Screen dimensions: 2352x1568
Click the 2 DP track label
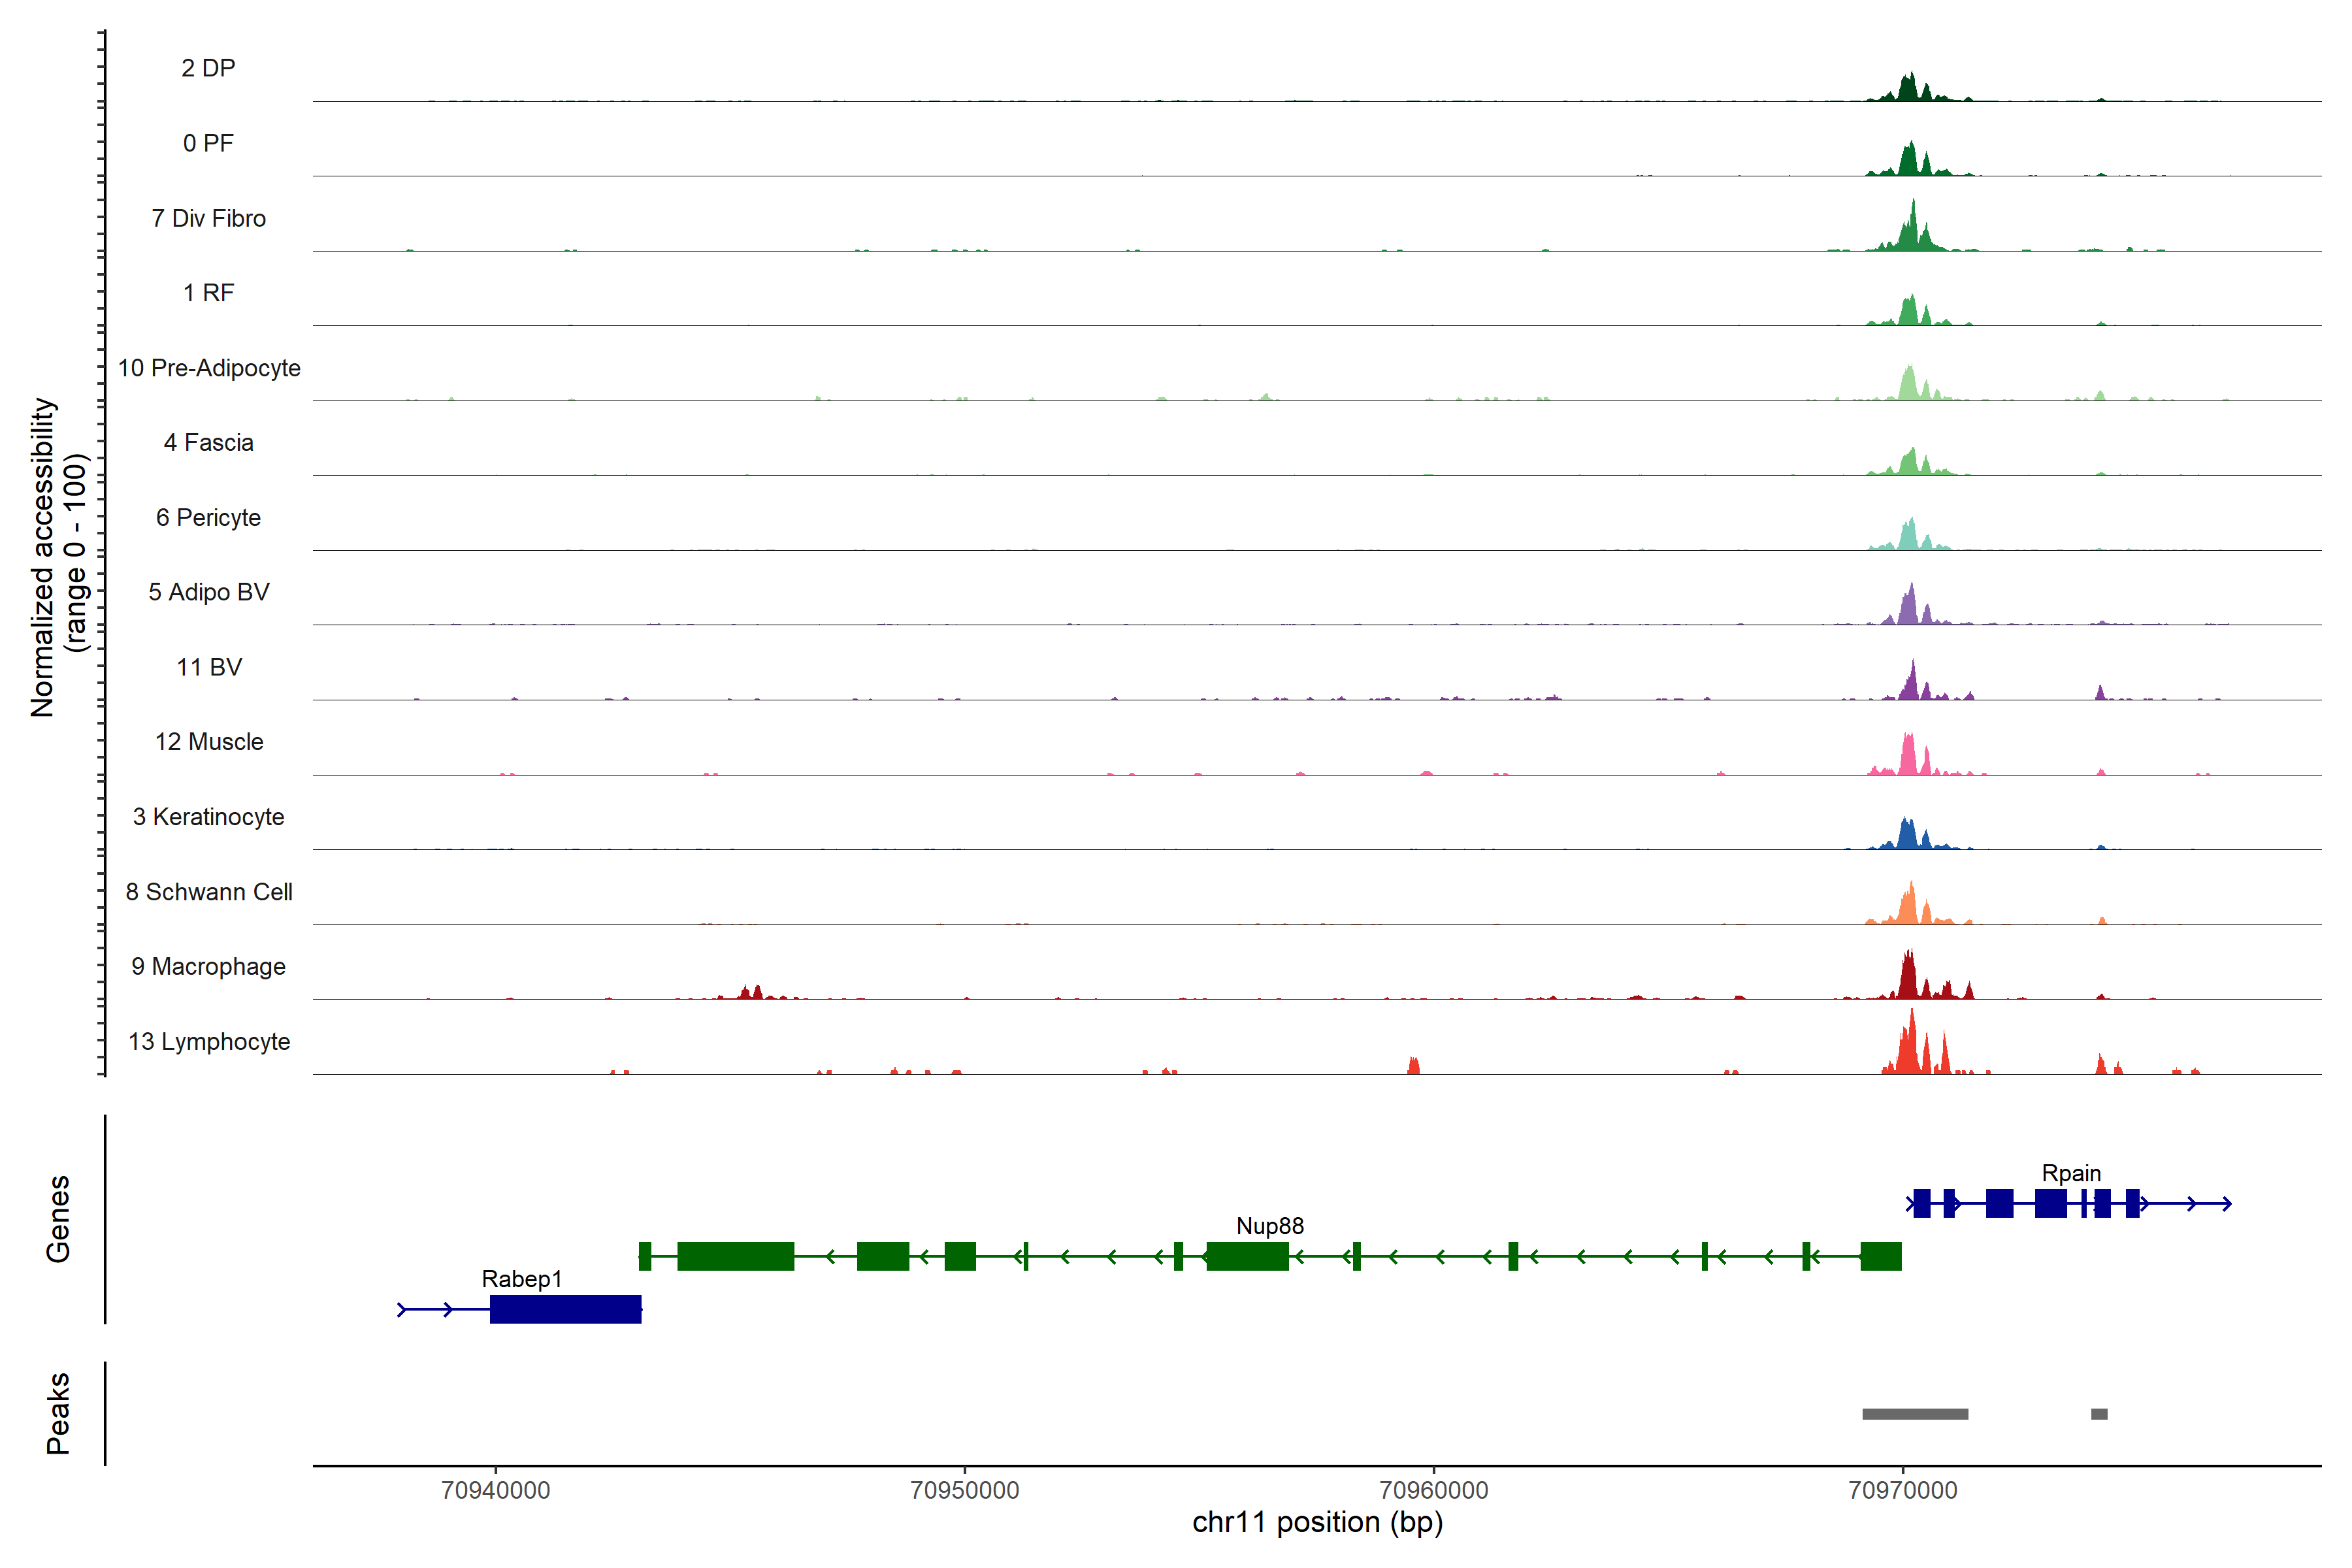pos(208,68)
